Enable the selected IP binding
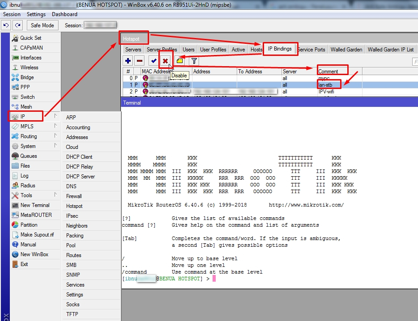This screenshot has width=418, height=321. point(154,60)
